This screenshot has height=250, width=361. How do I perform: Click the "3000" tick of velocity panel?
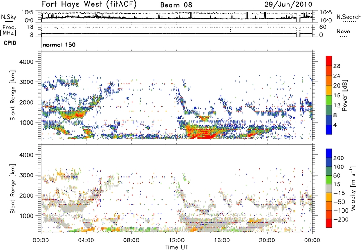[x=26, y=176]
